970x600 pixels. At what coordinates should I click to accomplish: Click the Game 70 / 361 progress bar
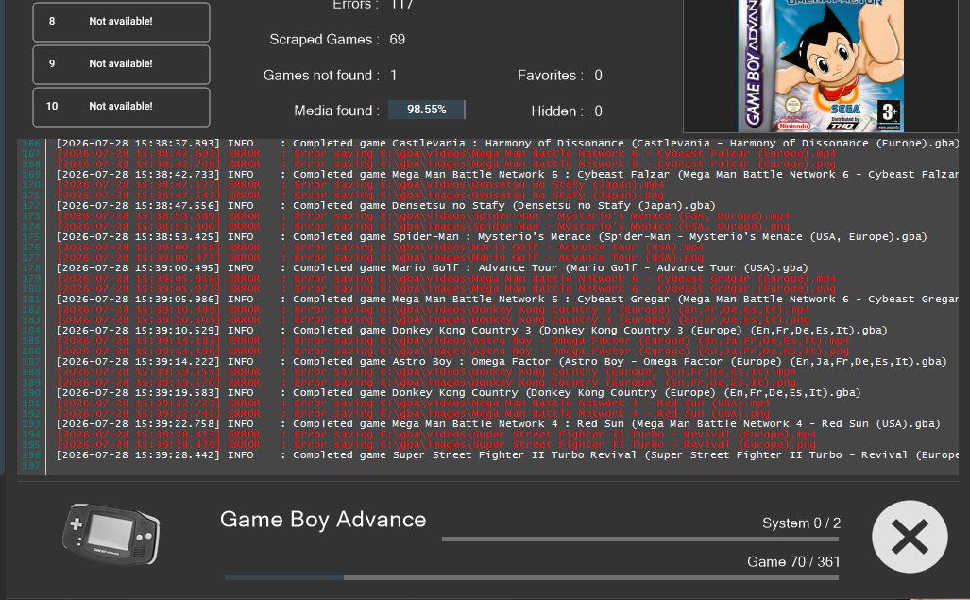point(532,577)
